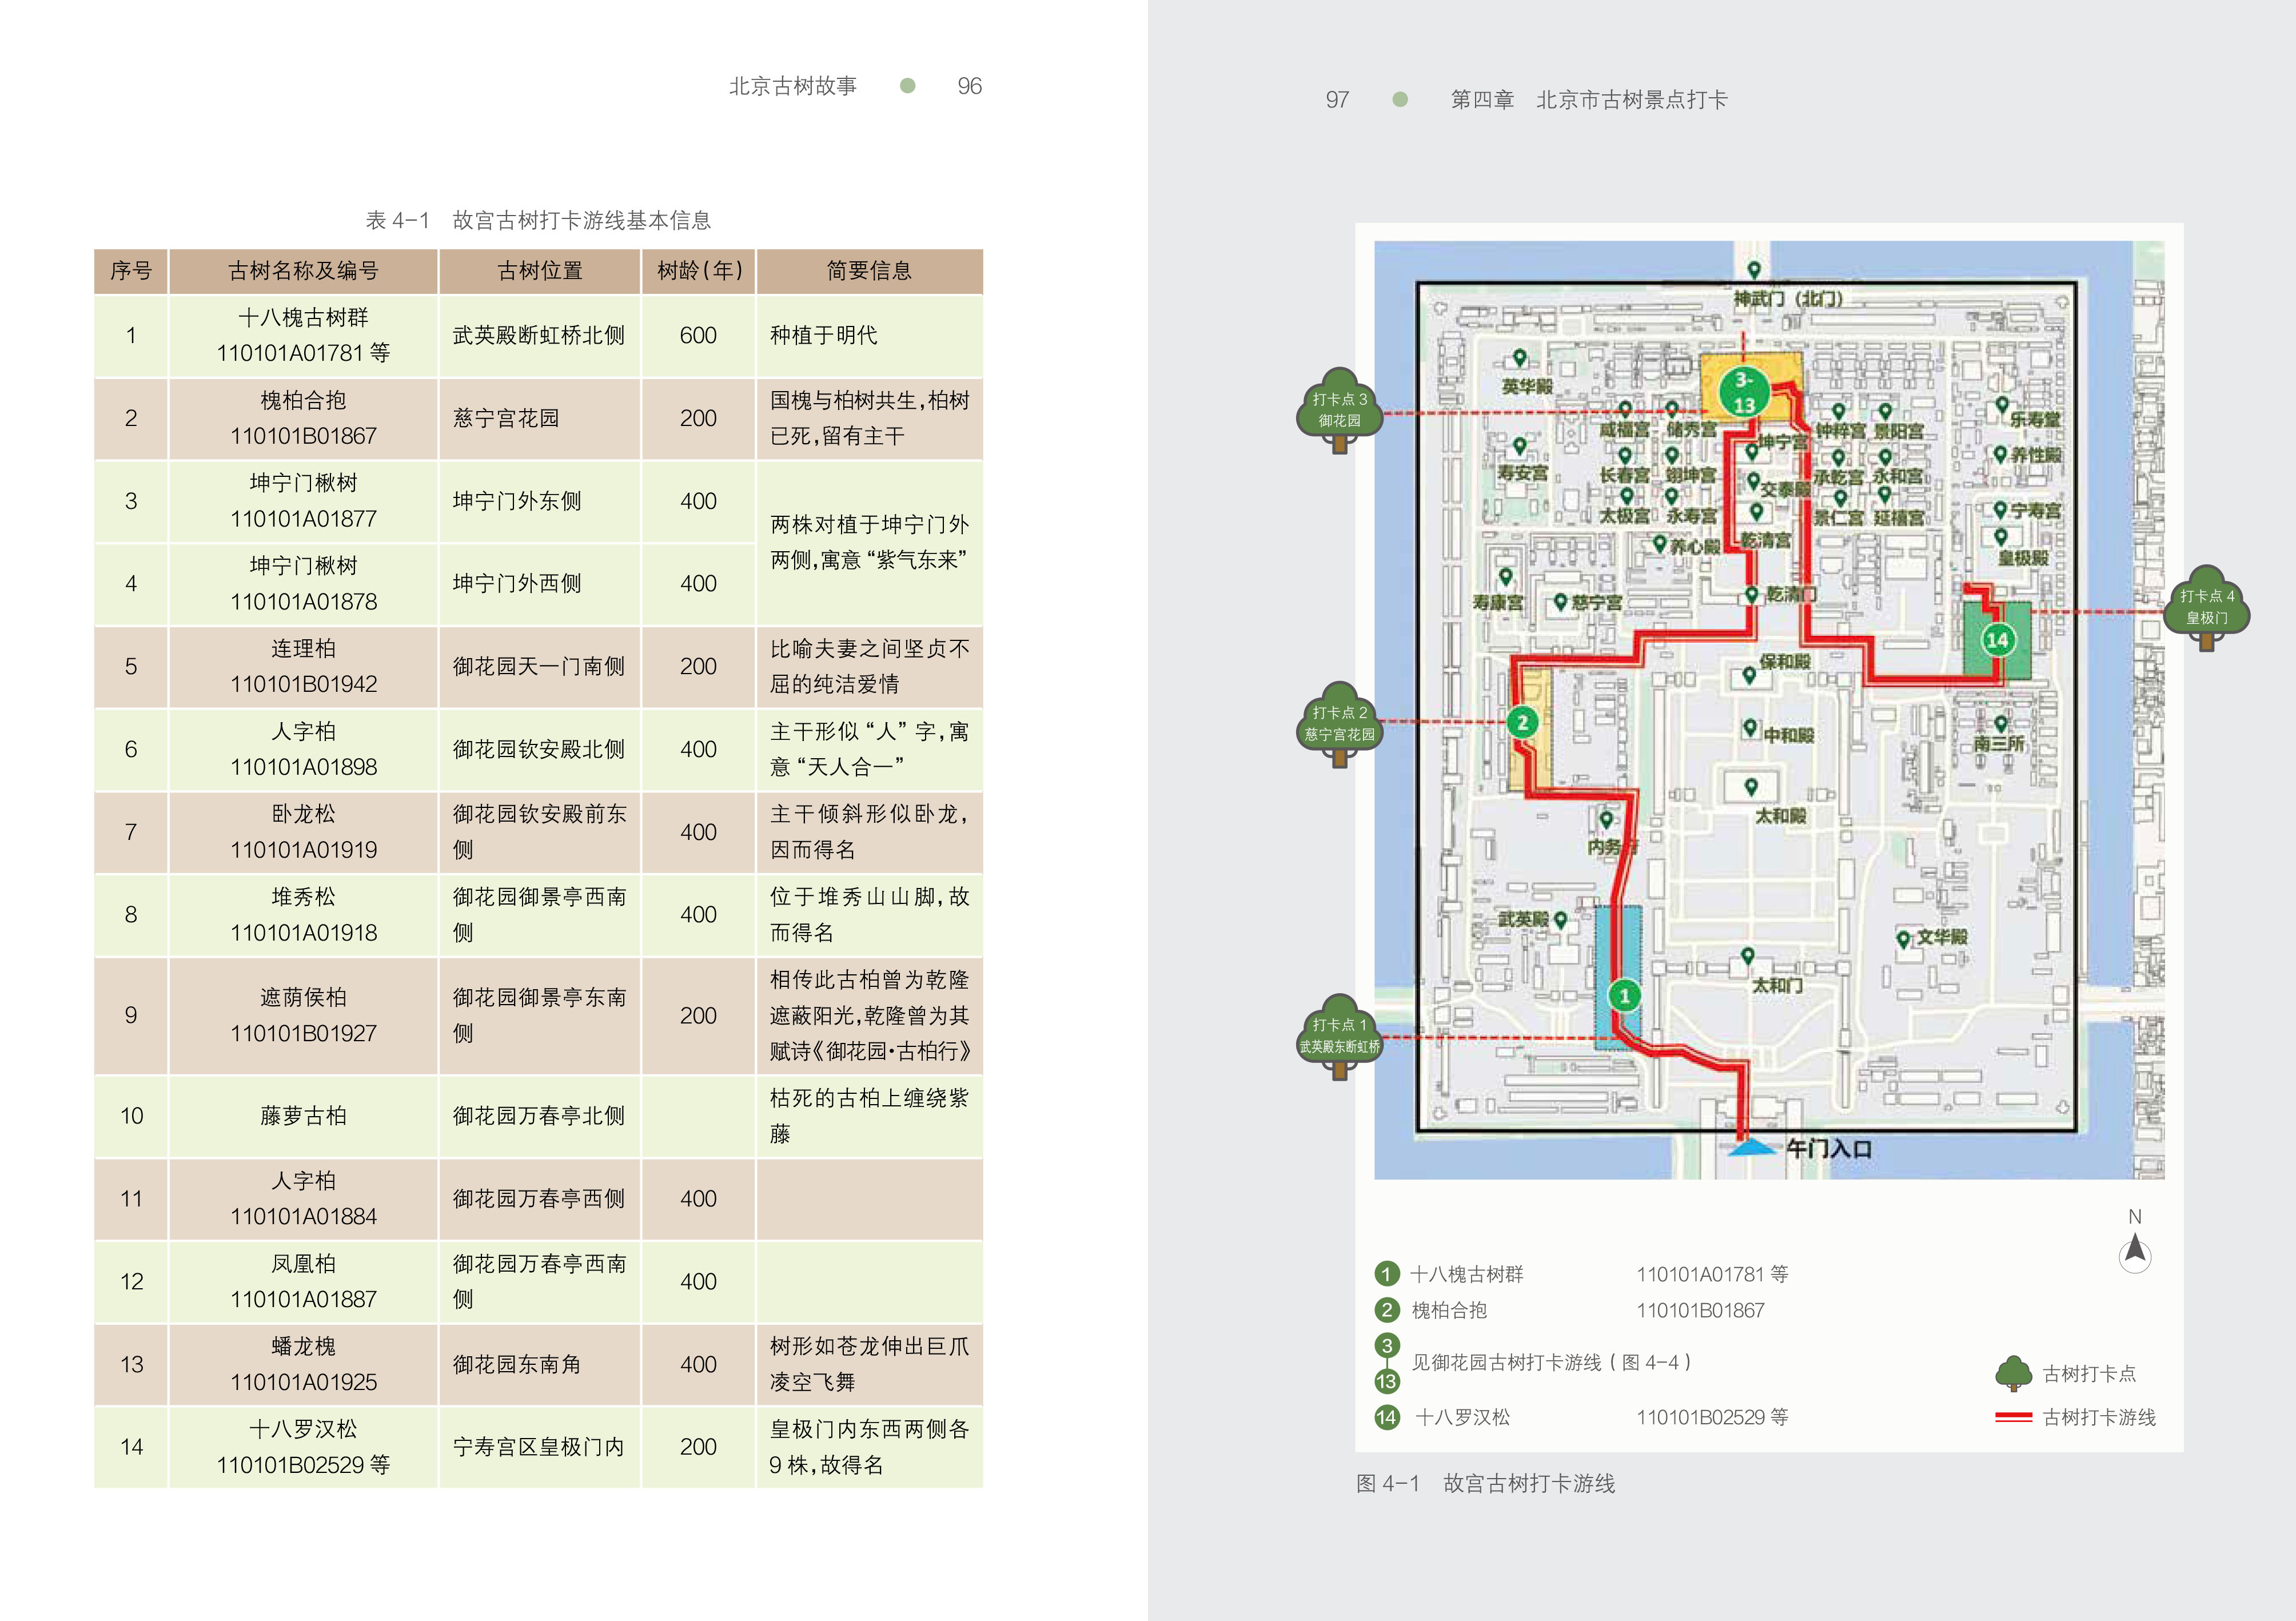The image size is (2296, 1621).
Task: Click the 连理柏 110101B01942 table cell
Action: (303, 666)
